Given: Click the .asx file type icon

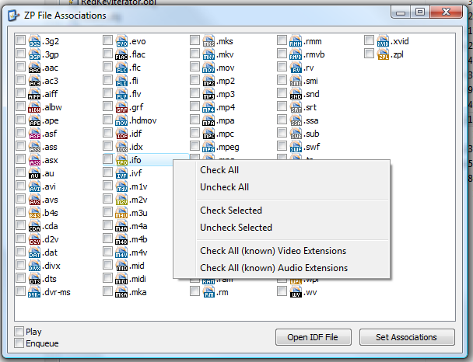Looking at the screenshot, I should pos(34,161).
